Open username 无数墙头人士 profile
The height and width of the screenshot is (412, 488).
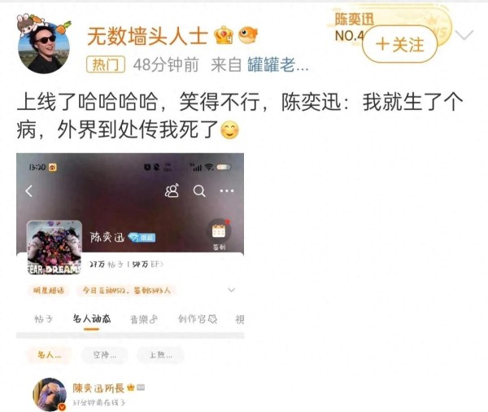(147, 36)
